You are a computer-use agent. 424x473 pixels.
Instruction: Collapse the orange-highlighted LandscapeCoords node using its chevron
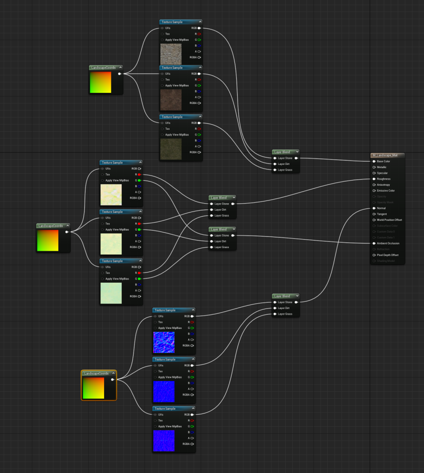click(113, 373)
